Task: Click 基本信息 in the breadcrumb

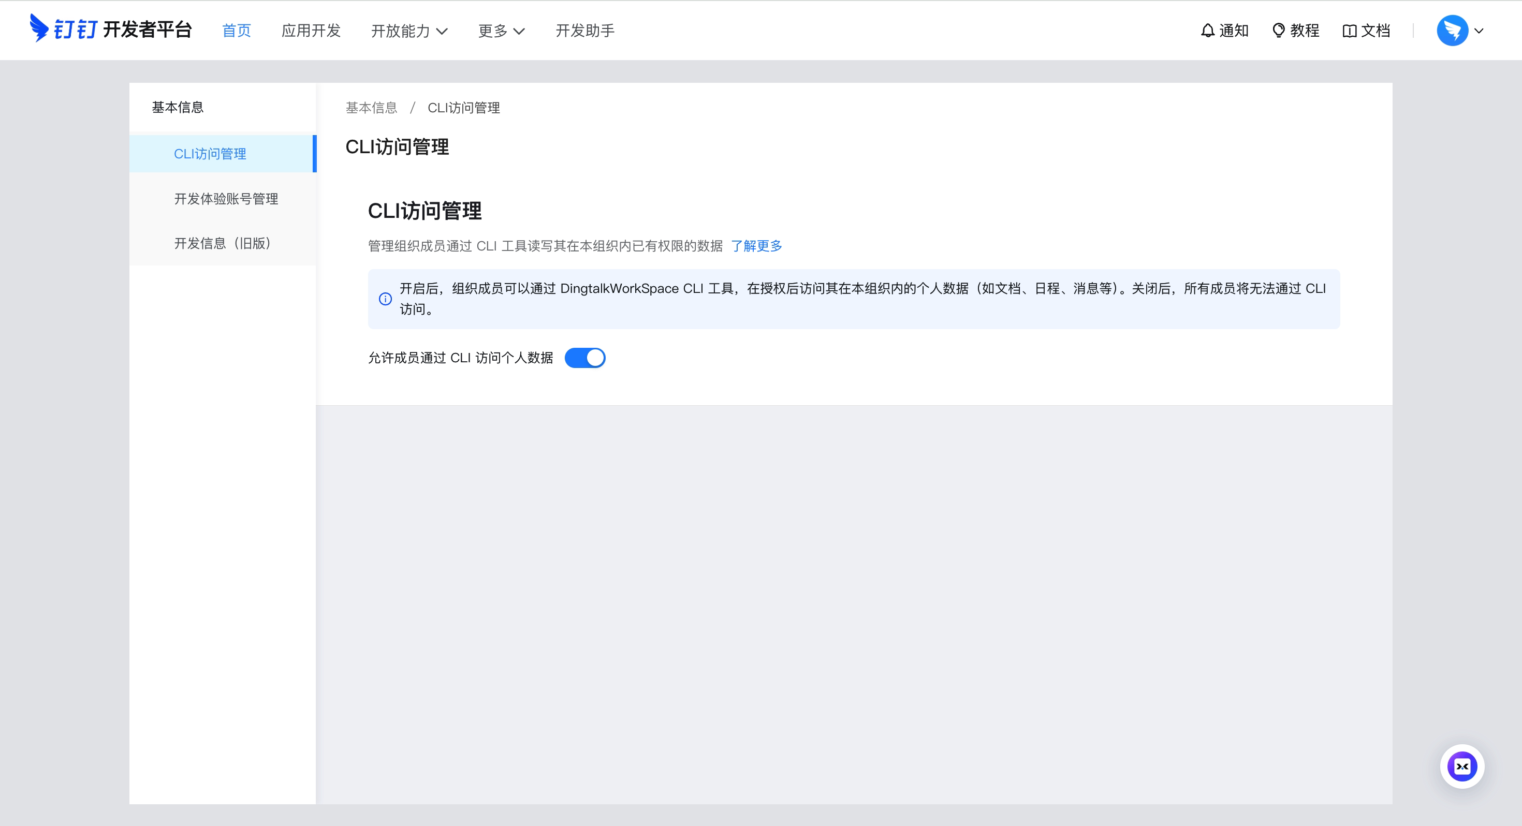Action: [x=371, y=108]
